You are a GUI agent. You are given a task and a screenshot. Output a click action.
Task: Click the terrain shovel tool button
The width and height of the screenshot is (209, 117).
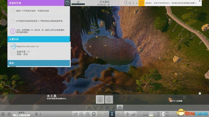pyautogui.click(x=112, y=114)
